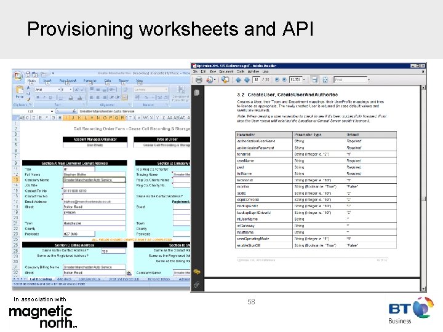Click the page number box in Adobe Reader
The image size is (443, 332).
[256, 79]
